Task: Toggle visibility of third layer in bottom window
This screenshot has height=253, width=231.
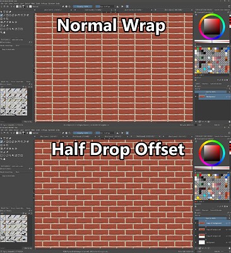Action: click(196, 236)
